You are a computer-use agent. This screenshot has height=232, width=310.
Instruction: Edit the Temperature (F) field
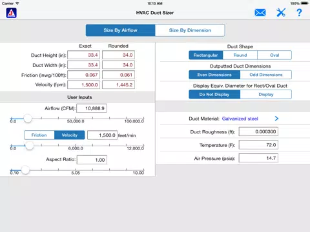258,145
